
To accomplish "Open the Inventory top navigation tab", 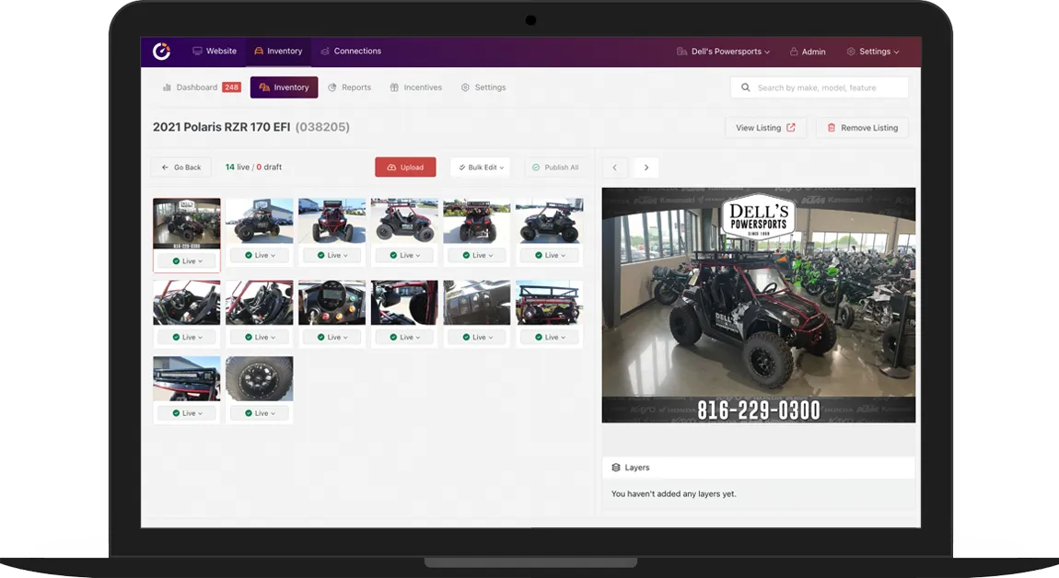I will tap(278, 52).
